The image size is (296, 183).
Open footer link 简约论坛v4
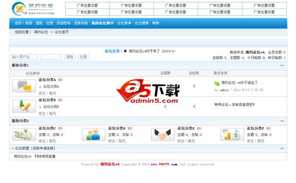110,164
